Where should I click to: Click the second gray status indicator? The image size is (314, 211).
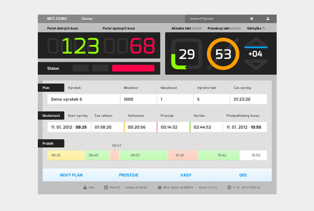pos(100,68)
